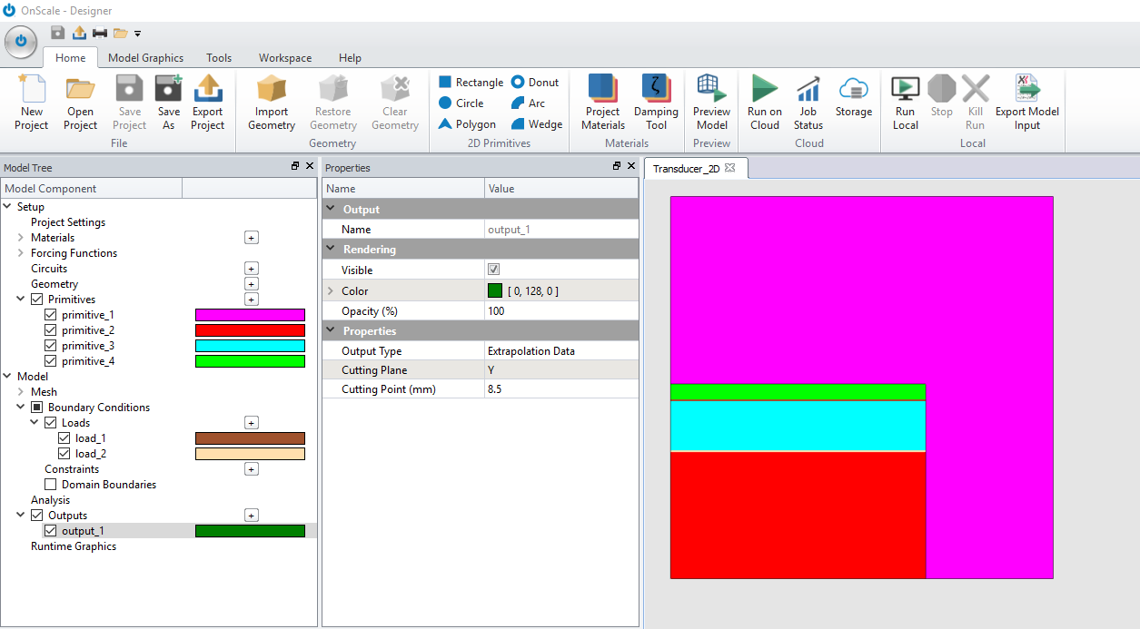
Task: Float the Model Tree panel
Action: point(295,167)
